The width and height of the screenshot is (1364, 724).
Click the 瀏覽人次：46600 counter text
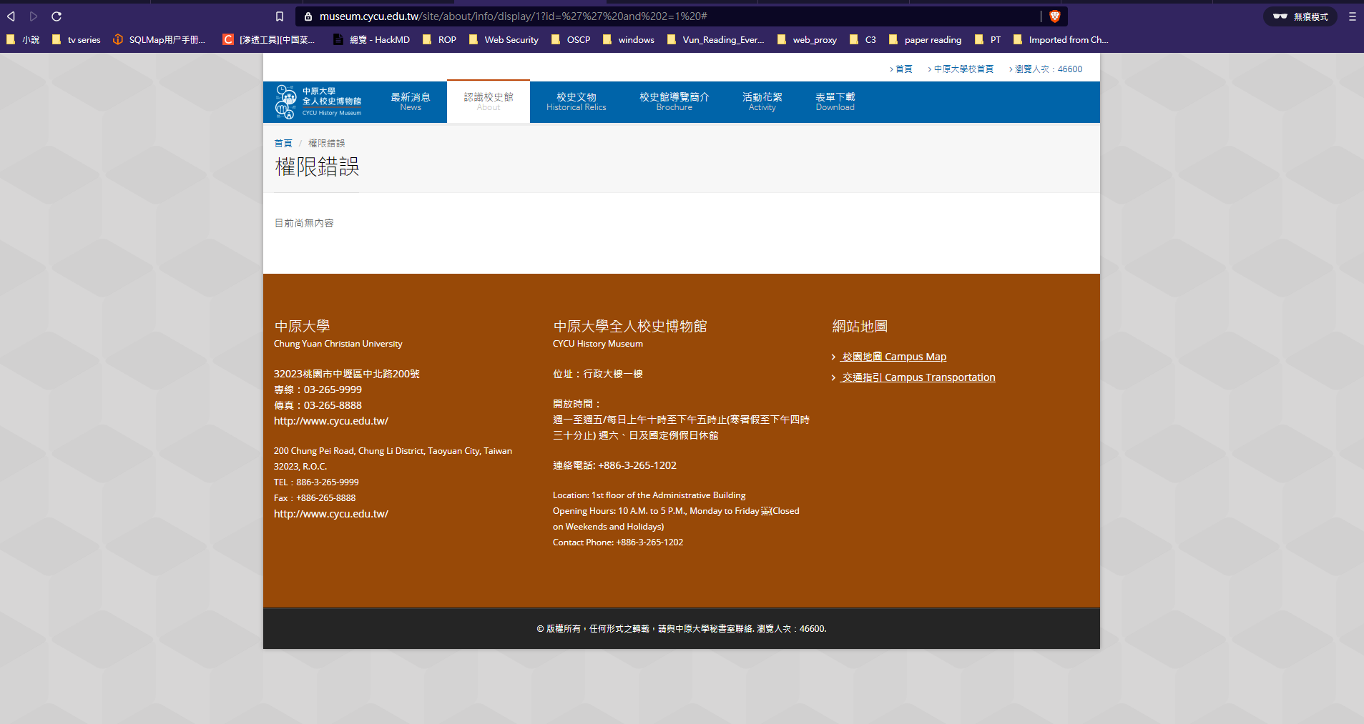(1049, 69)
